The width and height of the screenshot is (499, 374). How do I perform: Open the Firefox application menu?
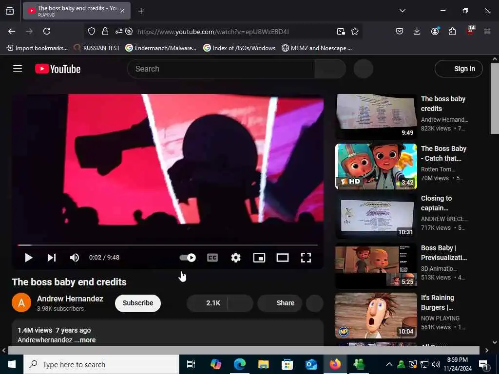click(487, 31)
